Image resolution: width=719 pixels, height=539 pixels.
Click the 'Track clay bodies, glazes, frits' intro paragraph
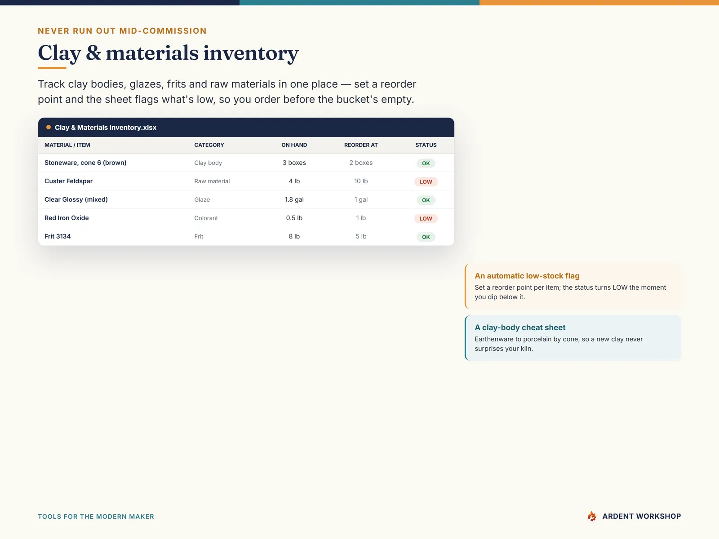(227, 92)
